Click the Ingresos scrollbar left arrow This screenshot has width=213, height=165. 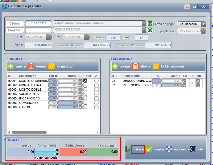tap(9, 132)
